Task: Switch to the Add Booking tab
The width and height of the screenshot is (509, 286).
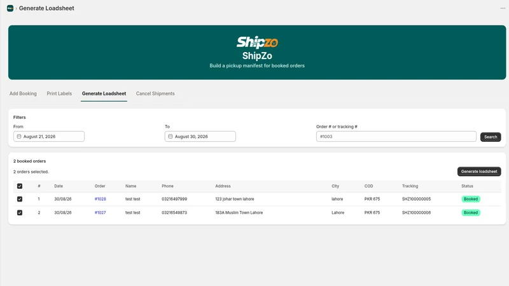Action: pyautogui.click(x=23, y=93)
